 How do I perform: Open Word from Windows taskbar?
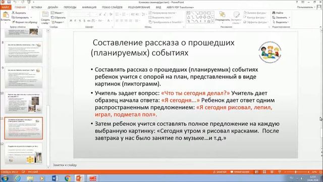coord(55,178)
